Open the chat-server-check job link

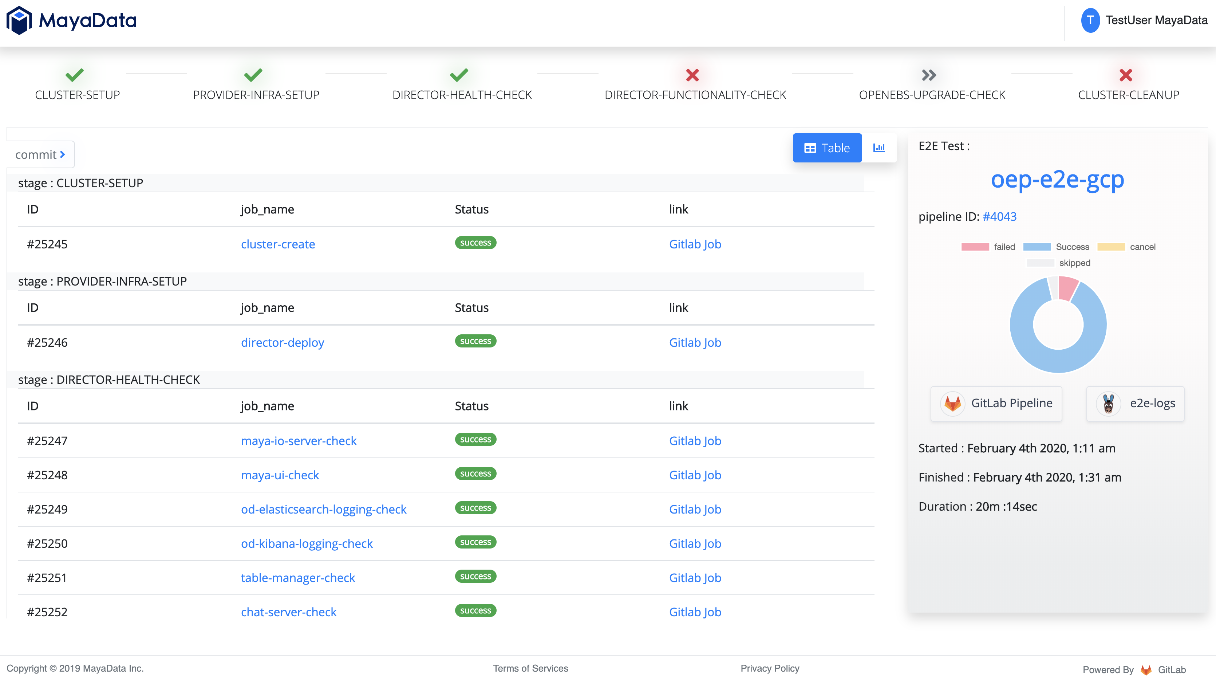[x=288, y=612]
